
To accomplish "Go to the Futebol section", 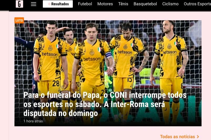I will (85, 4).
